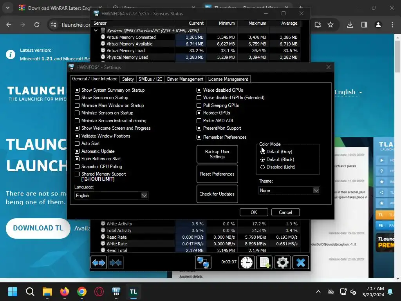401x301 pixels.
Task: Bookmark this page with star icon
Action: point(331,25)
